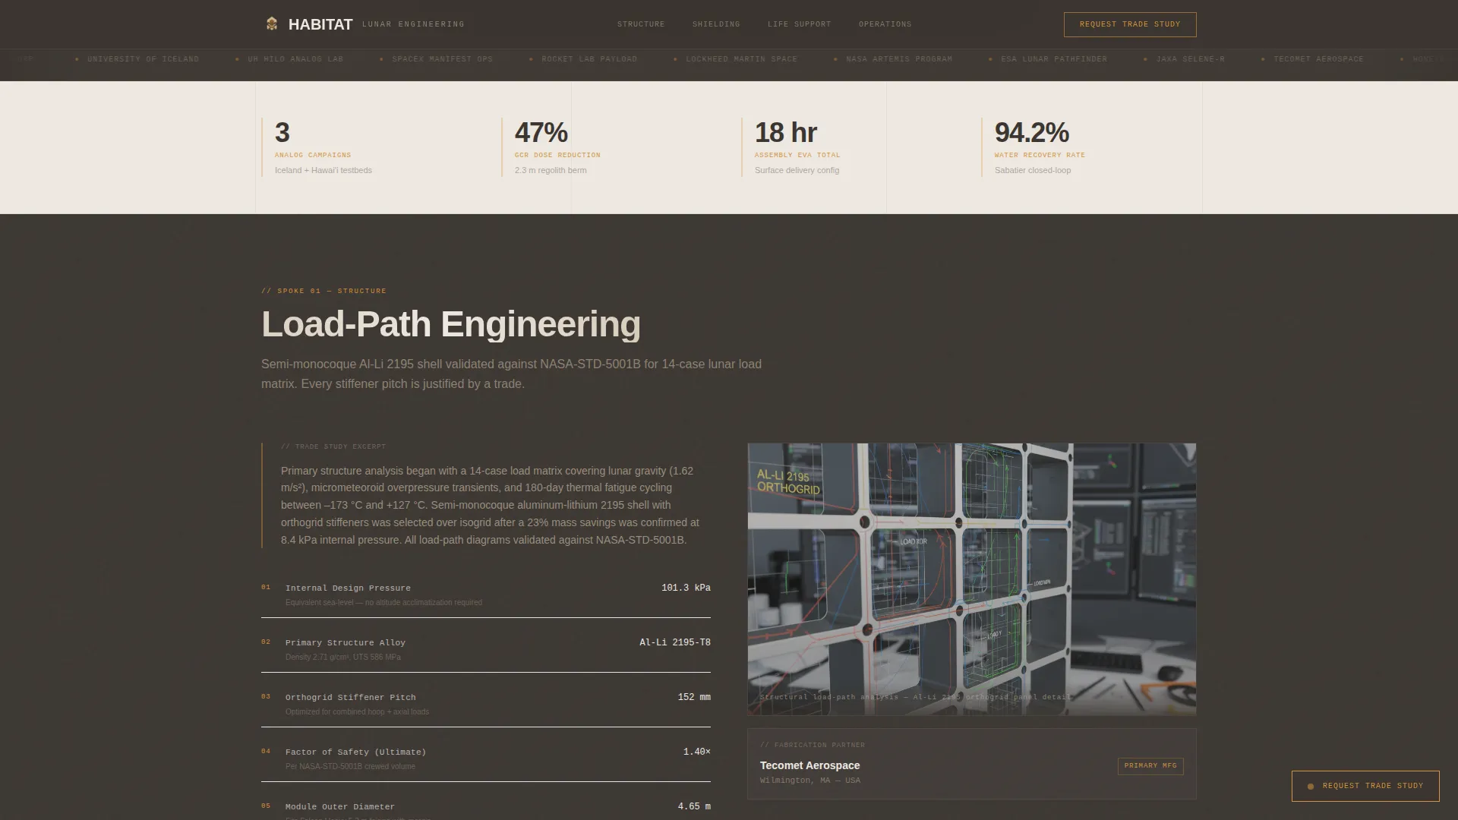Open the Operations nav item
This screenshot has width=1458, height=820.
click(885, 24)
